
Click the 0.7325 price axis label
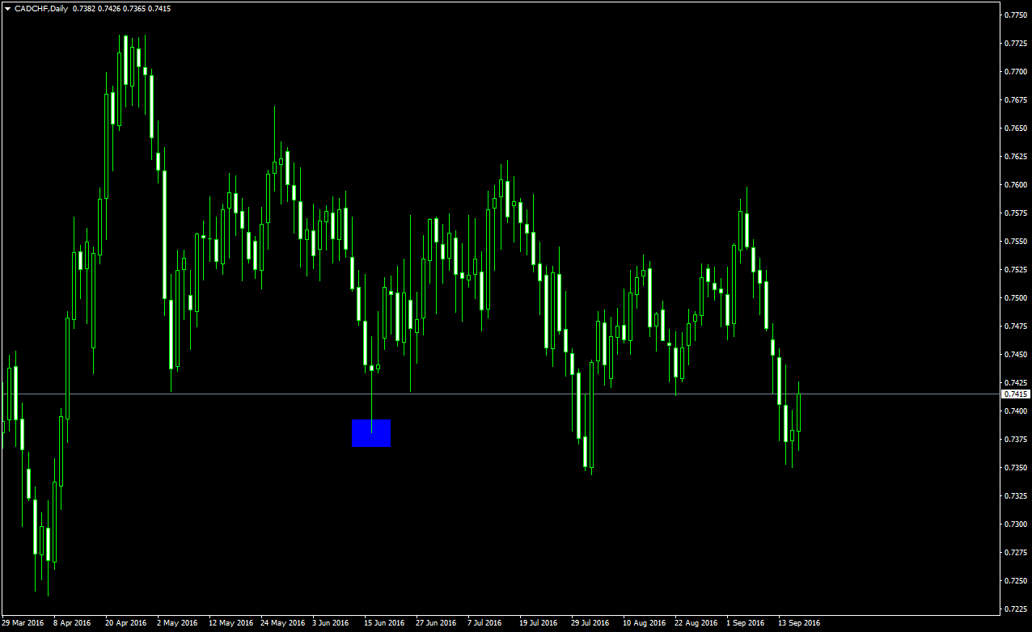[x=1016, y=496]
